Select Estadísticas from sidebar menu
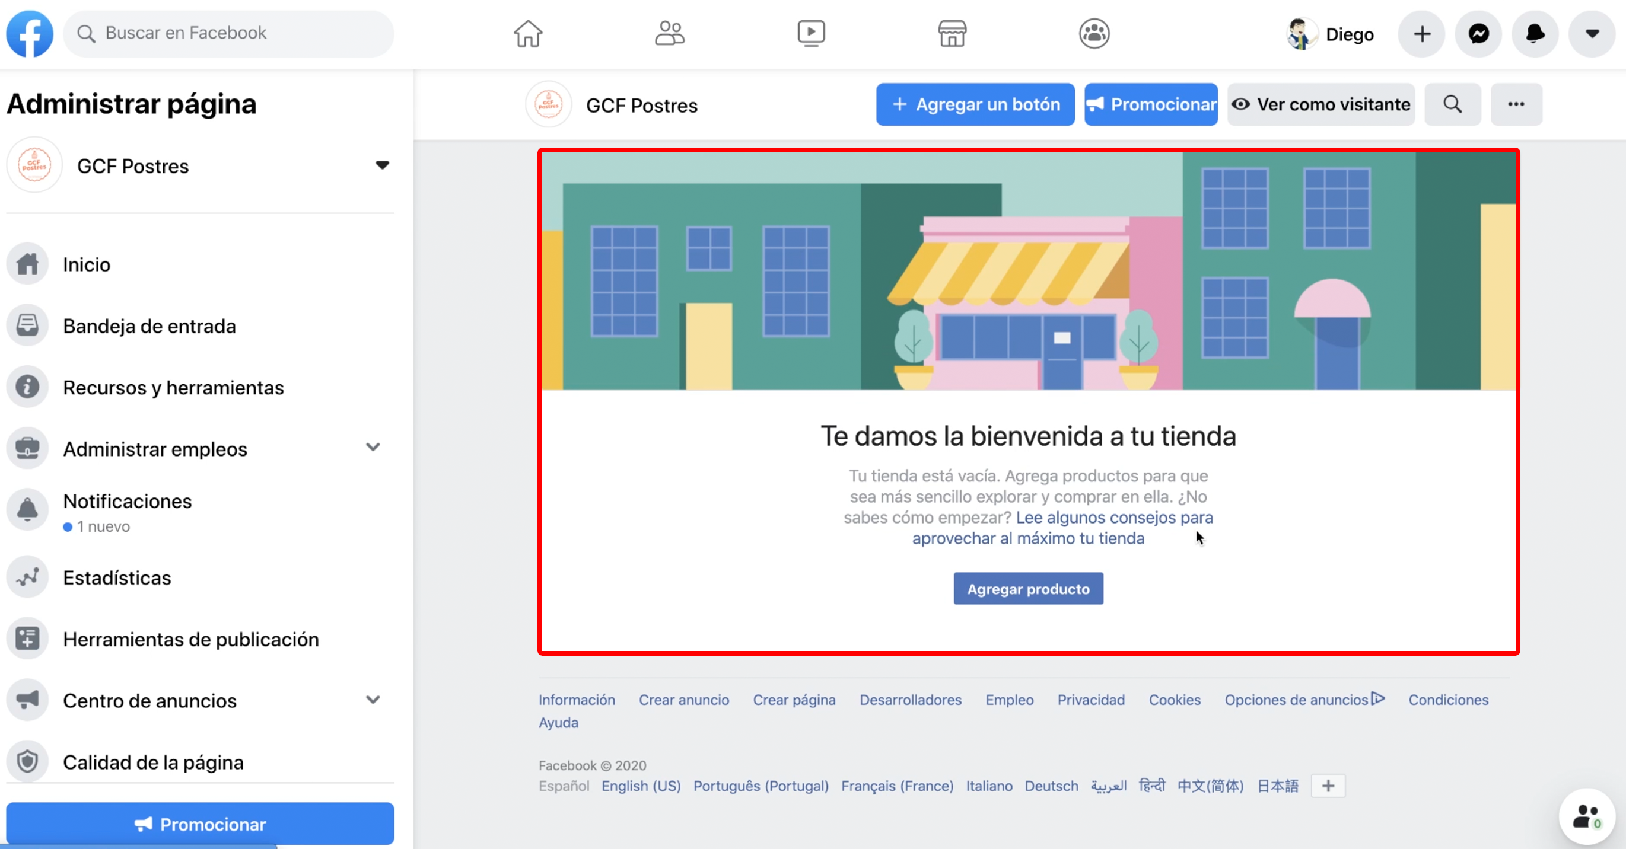1626x849 pixels. point(117,577)
